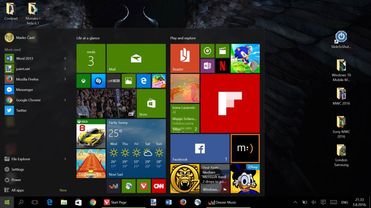The height and width of the screenshot is (208, 371).
Task: Open the m:) tile
Action: coord(245,148)
